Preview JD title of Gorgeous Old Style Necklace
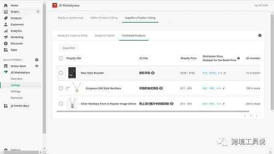This screenshot has height=154, width=274. 161,89
